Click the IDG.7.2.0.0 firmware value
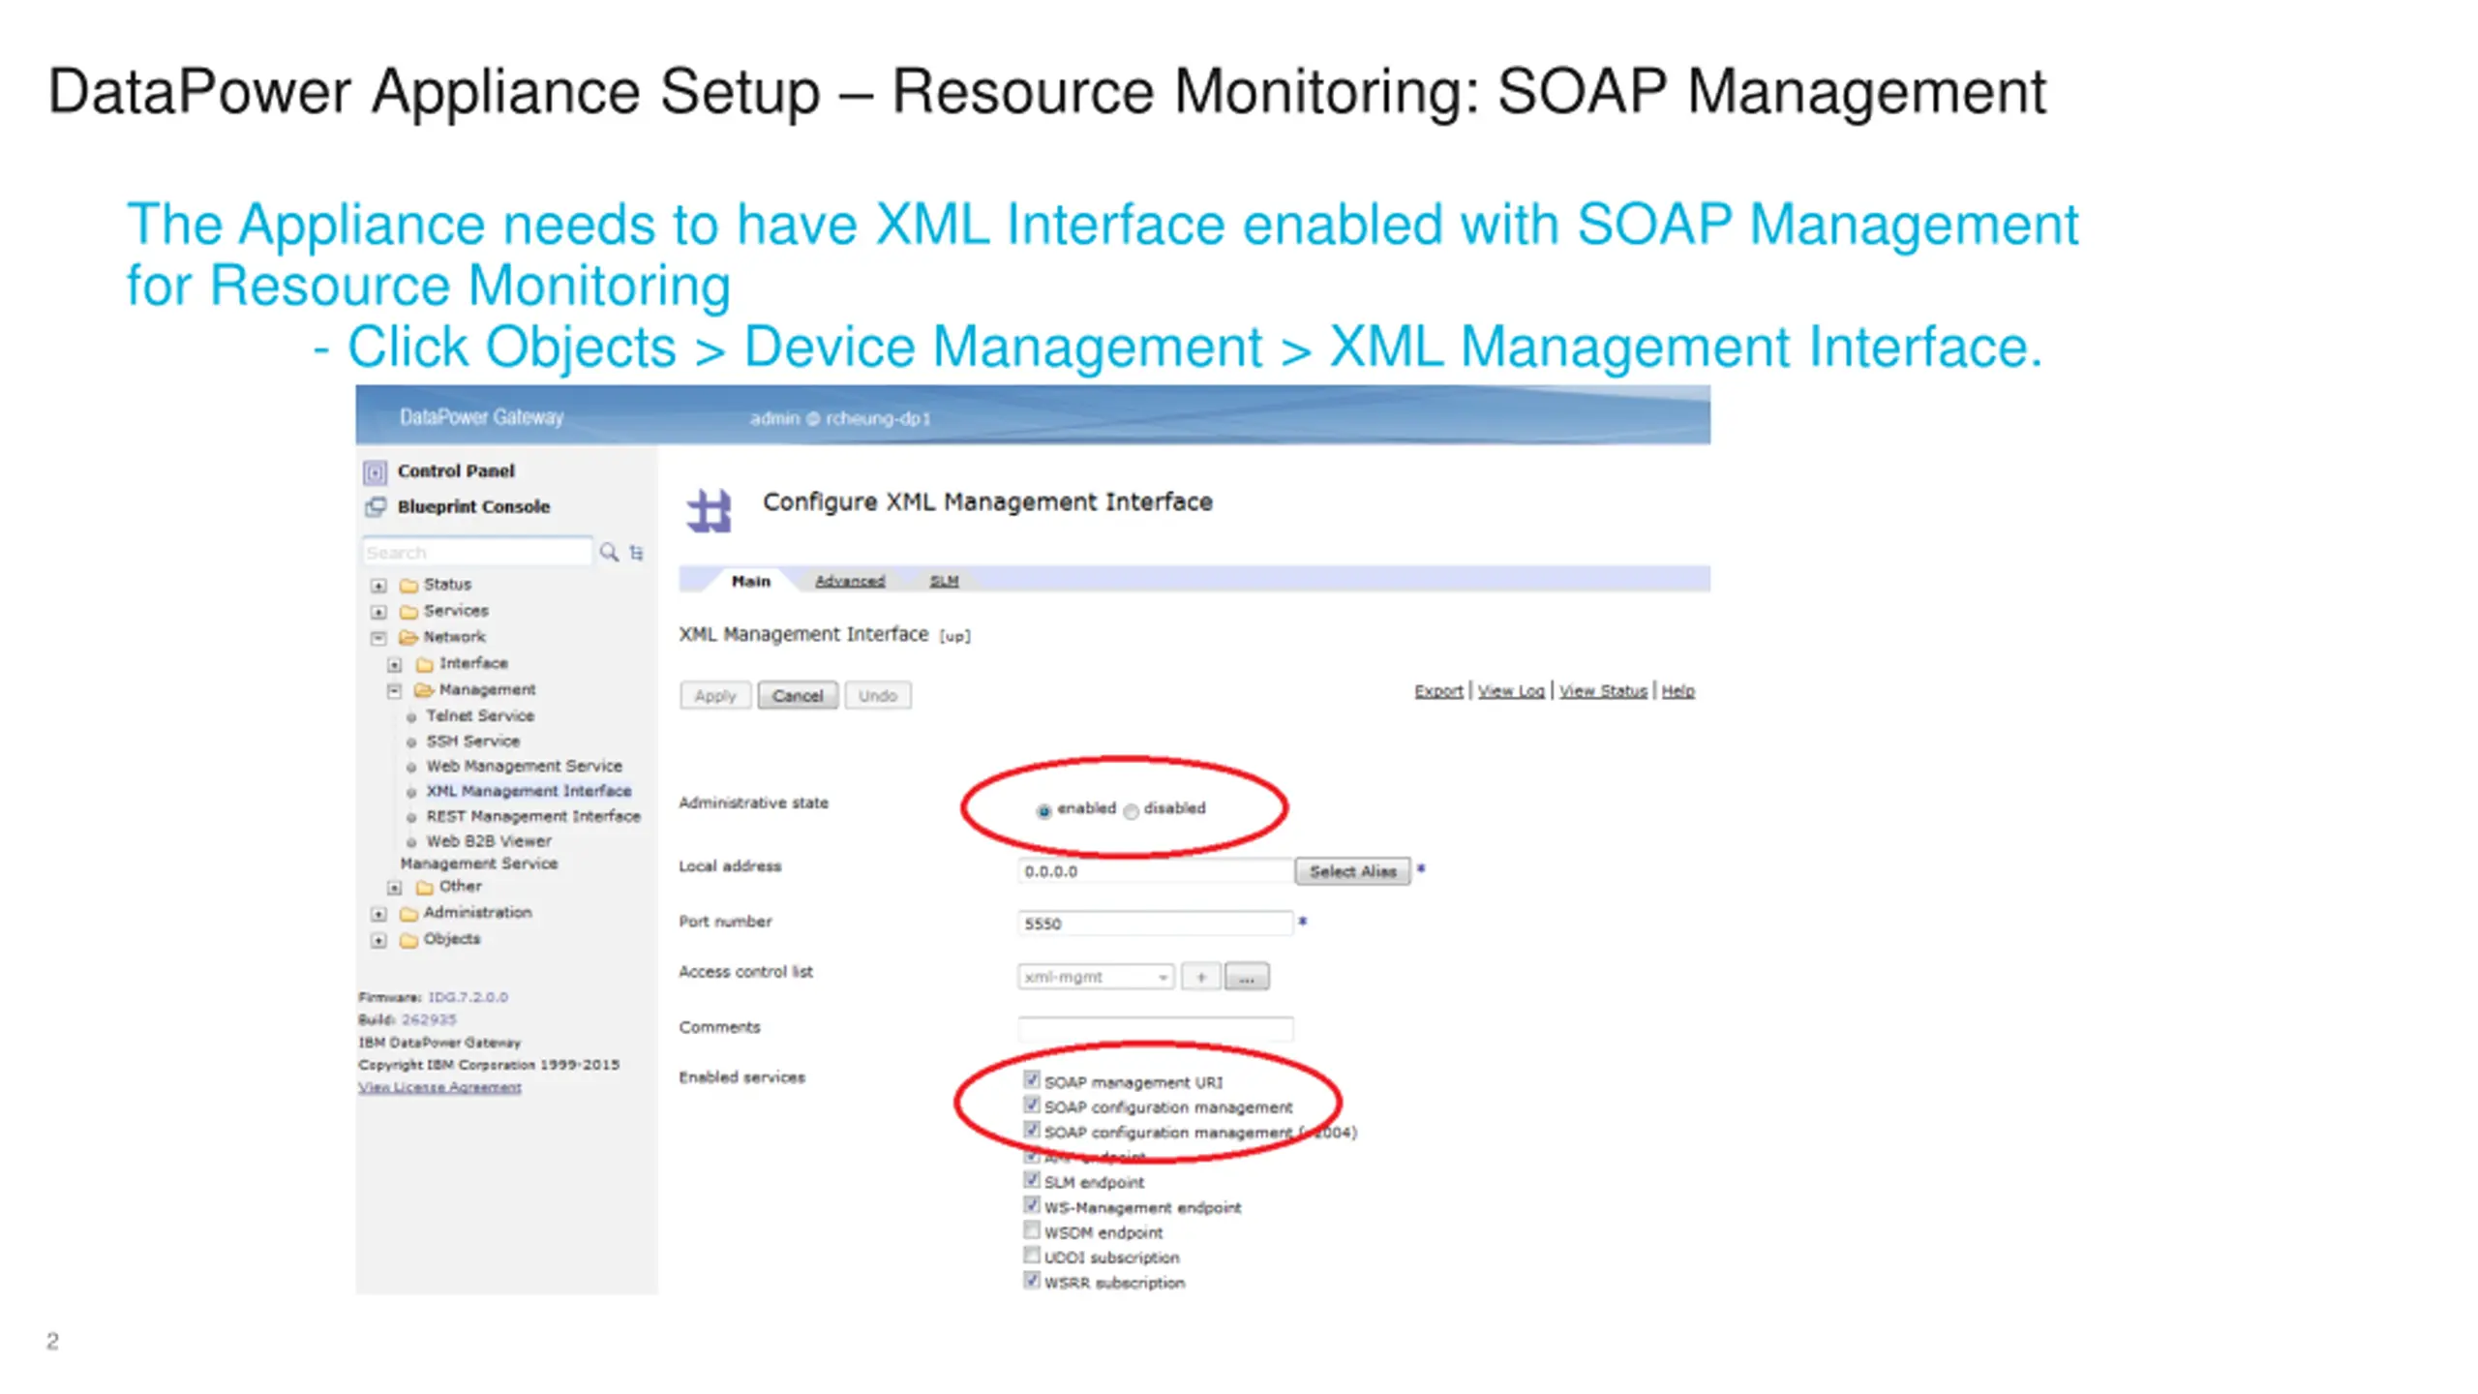Image resolution: width=2478 pixels, height=1394 pixels. [x=468, y=997]
